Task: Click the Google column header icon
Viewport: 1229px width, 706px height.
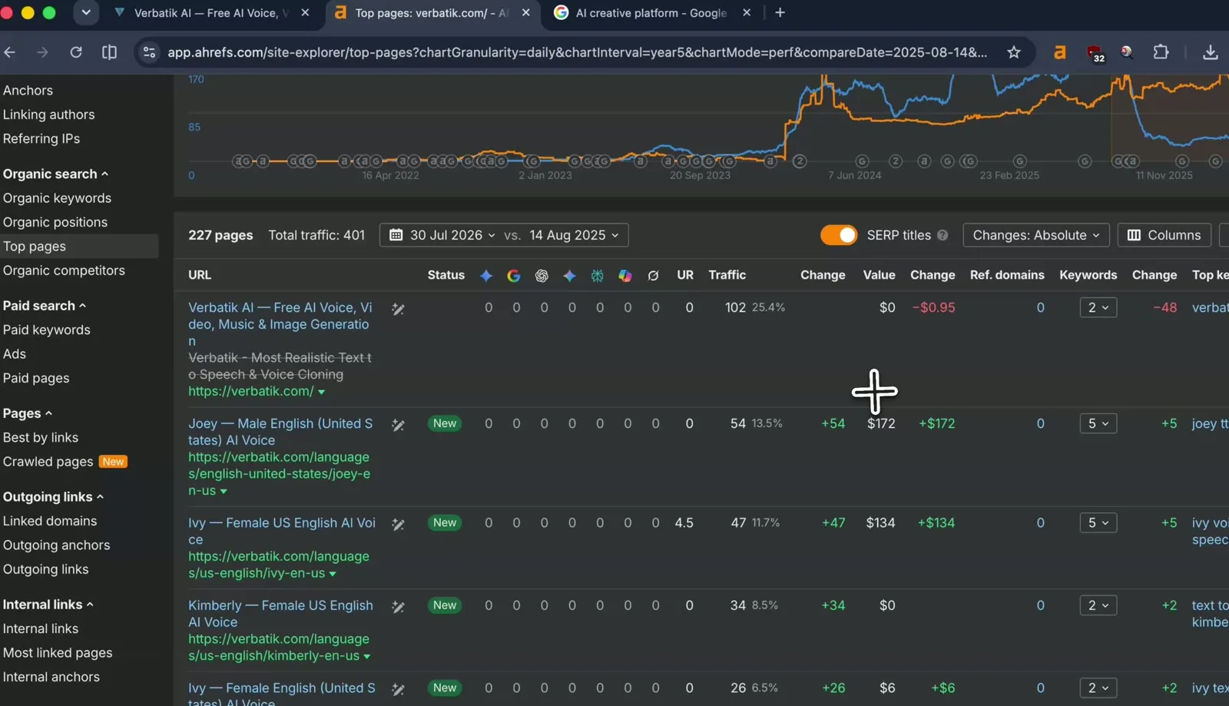Action: pos(514,275)
